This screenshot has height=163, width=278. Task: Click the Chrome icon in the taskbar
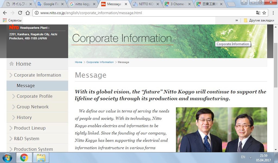click(24, 158)
